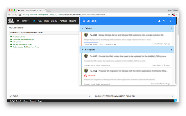Click Last updated 3 days ago text
Screen dimensions: 186x116
tap(161, 44)
